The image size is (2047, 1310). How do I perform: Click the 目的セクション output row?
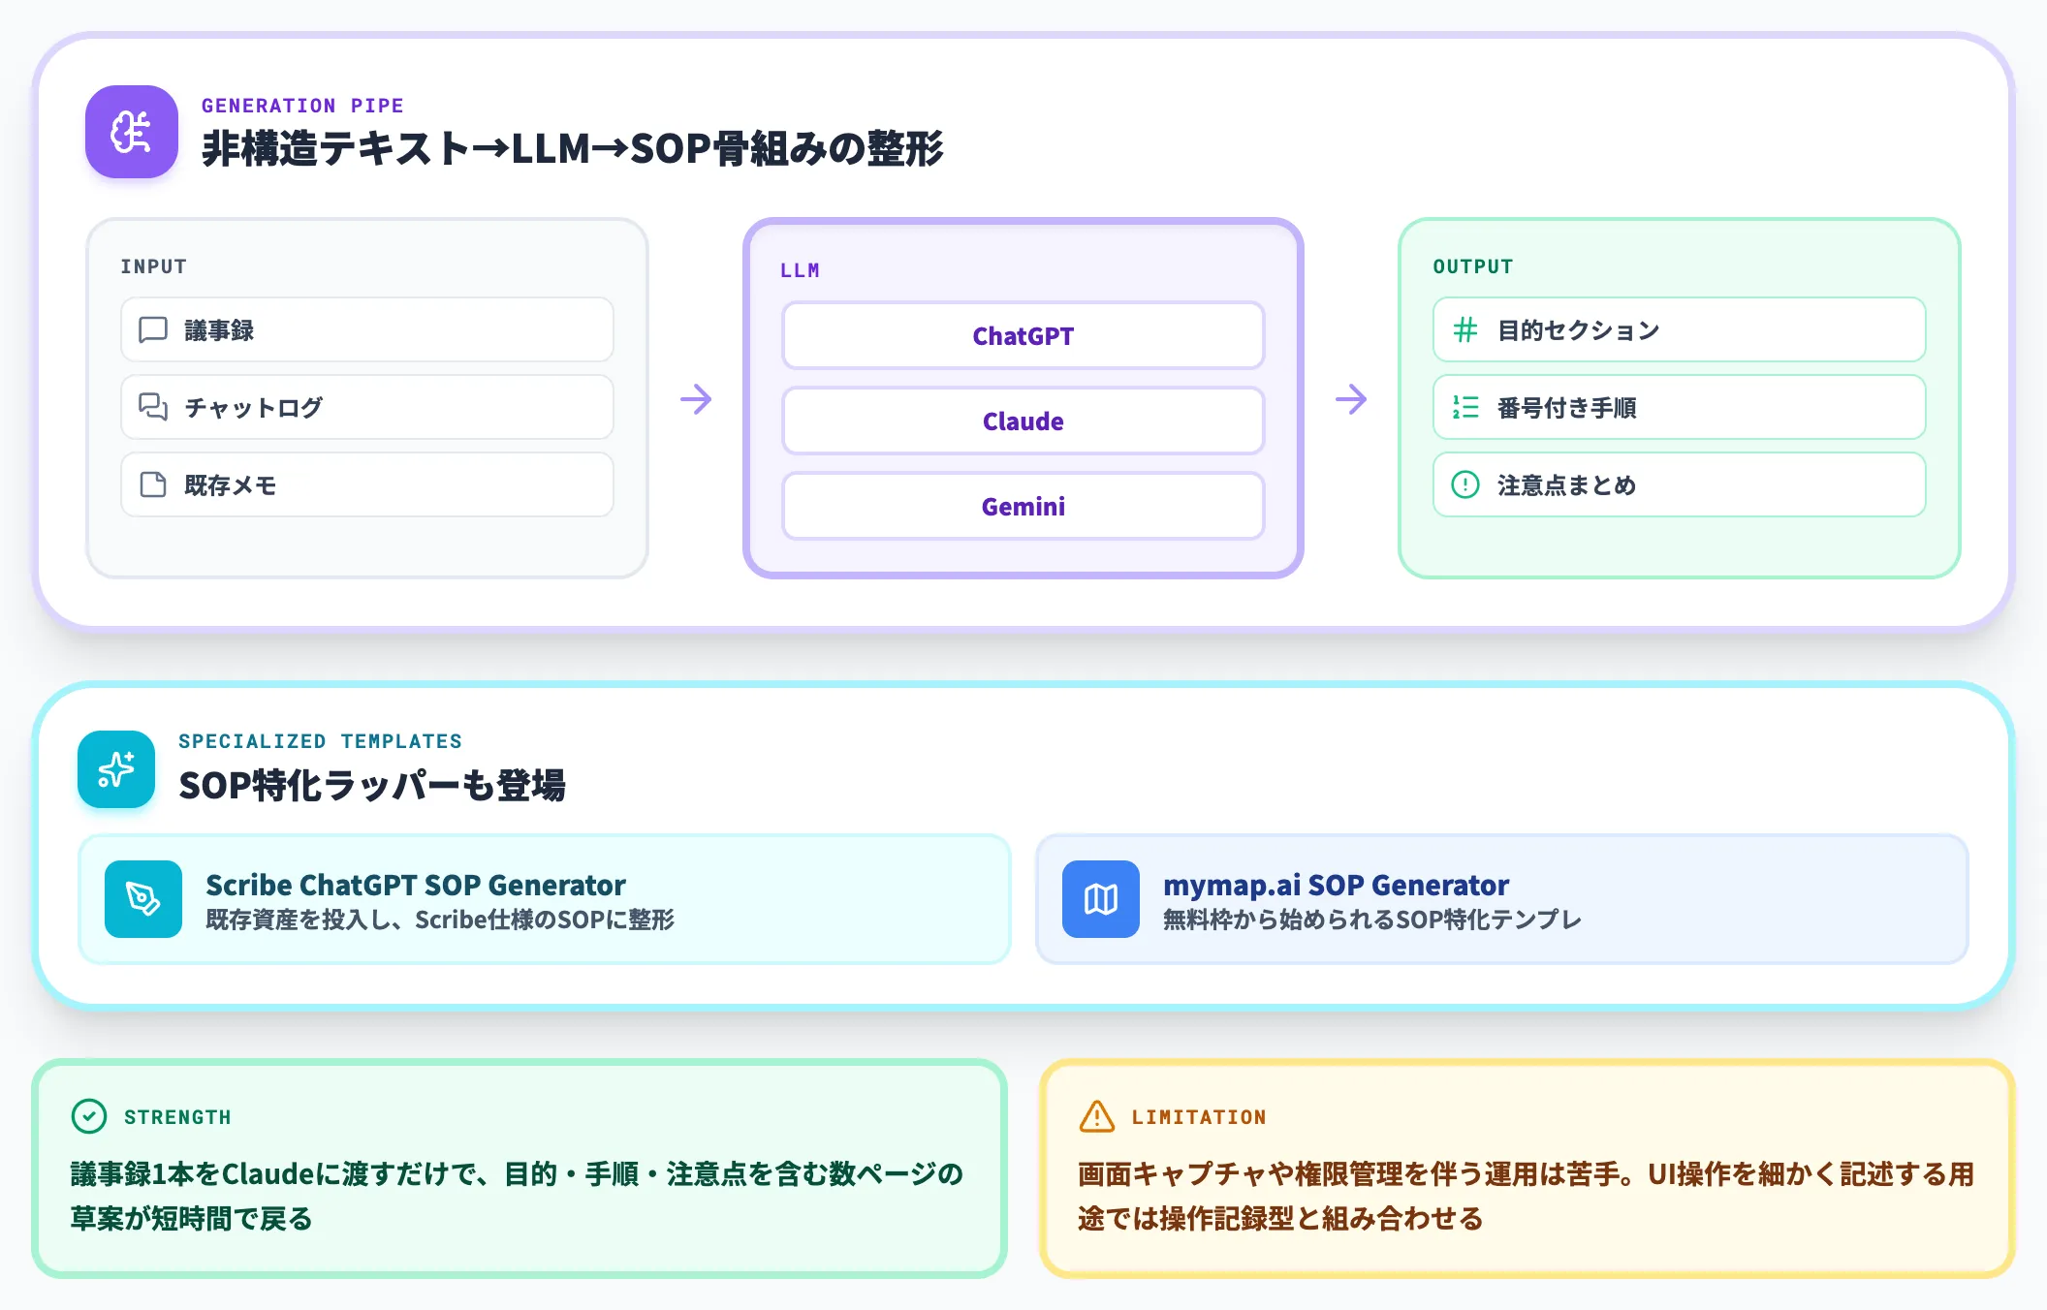(1680, 329)
